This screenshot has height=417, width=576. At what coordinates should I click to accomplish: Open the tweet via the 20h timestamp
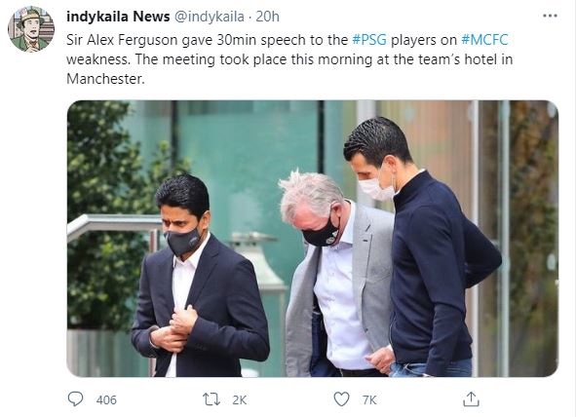267,17
